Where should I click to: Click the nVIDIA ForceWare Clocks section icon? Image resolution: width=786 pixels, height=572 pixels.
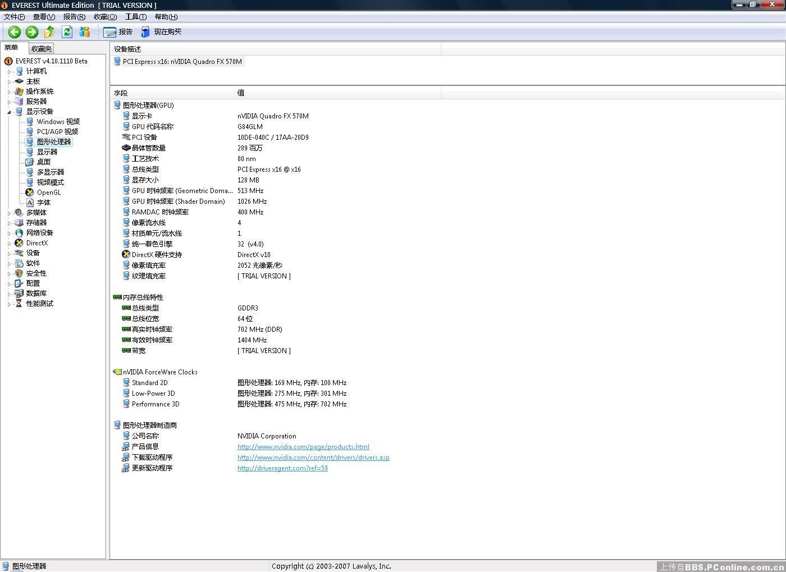click(117, 372)
